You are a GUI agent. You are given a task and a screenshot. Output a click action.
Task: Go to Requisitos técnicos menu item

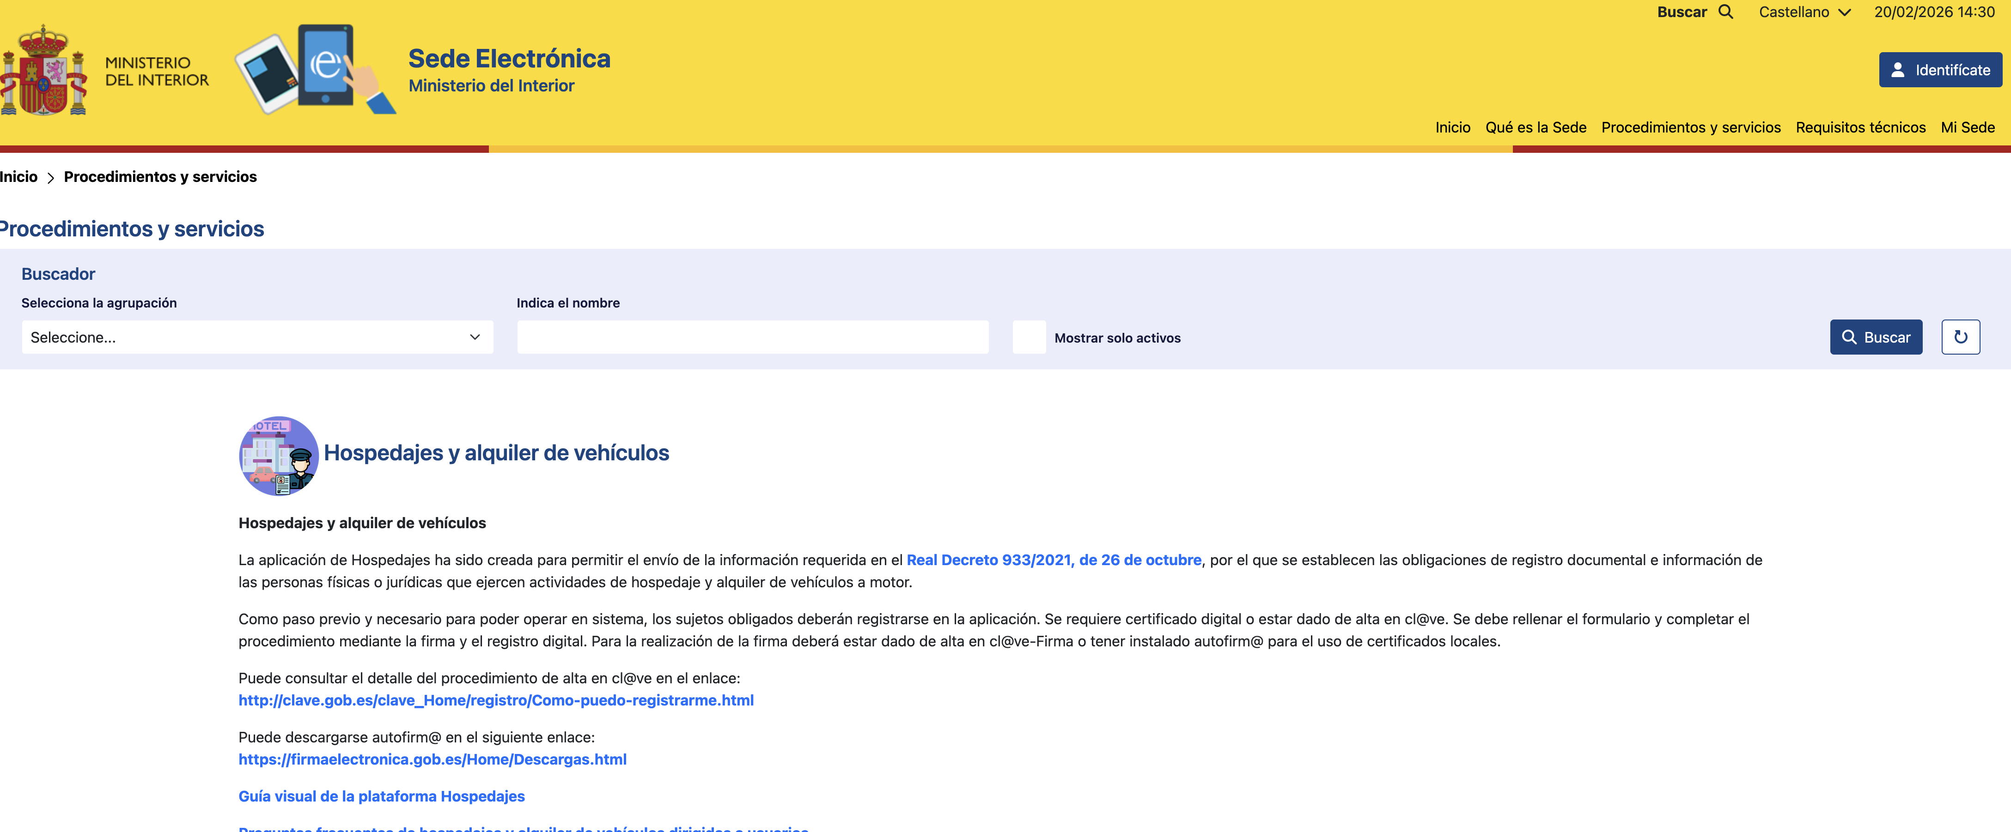[x=1860, y=127]
